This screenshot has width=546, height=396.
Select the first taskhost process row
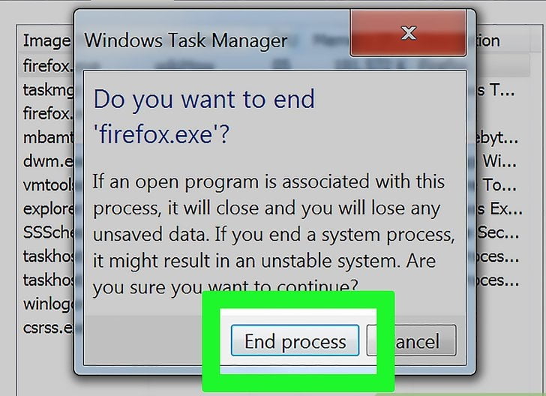pyautogui.click(x=48, y=256)
